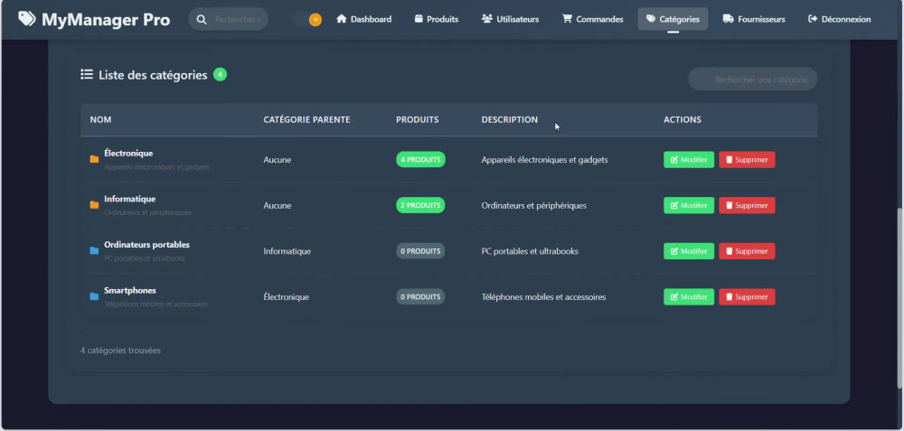Click the search magnifier icon in navbar
This screenshot has width=904, height=431.
coord(202,20)
